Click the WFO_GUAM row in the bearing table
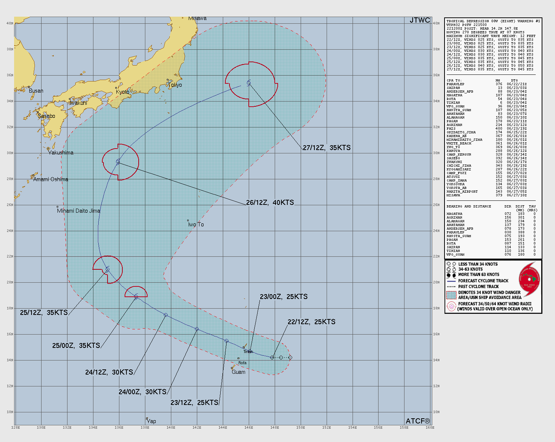Image resolution: width=555 pixels, height=442 pixels. pyautogui.click(x=491, y=255)
